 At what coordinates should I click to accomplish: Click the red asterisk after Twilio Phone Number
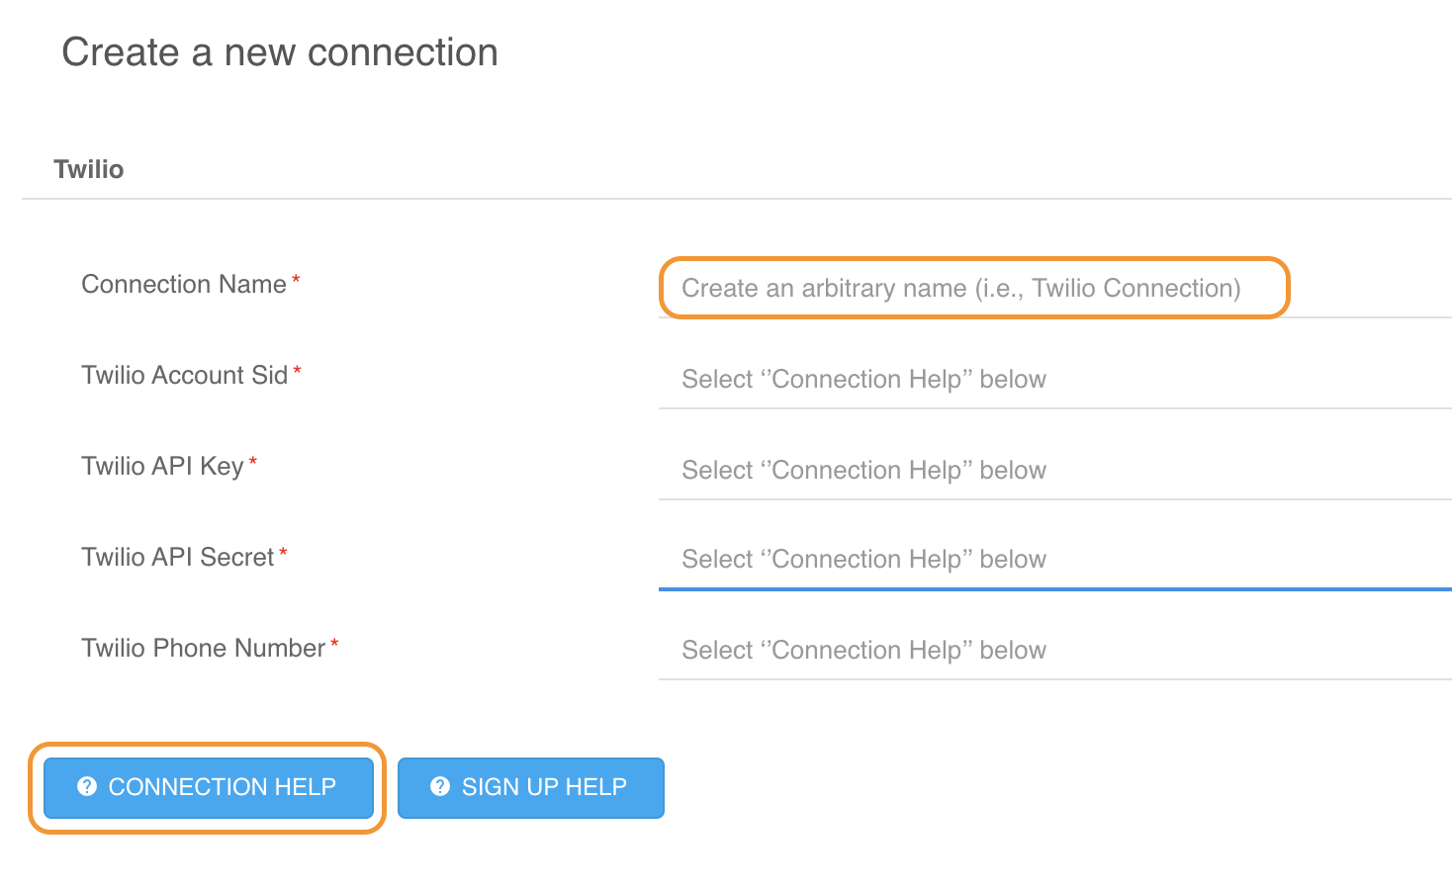(x=334, y=645)
